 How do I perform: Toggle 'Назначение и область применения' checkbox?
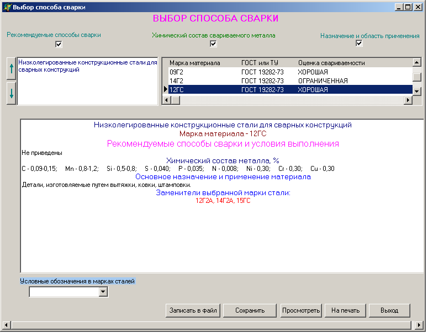(x=359, y=43)
